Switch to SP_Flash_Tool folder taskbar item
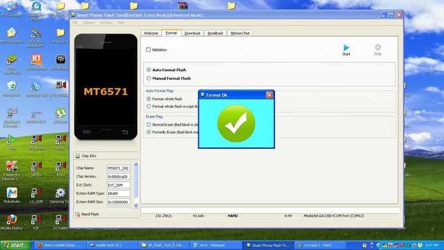444x250 pixels. (x=163, y=245)
